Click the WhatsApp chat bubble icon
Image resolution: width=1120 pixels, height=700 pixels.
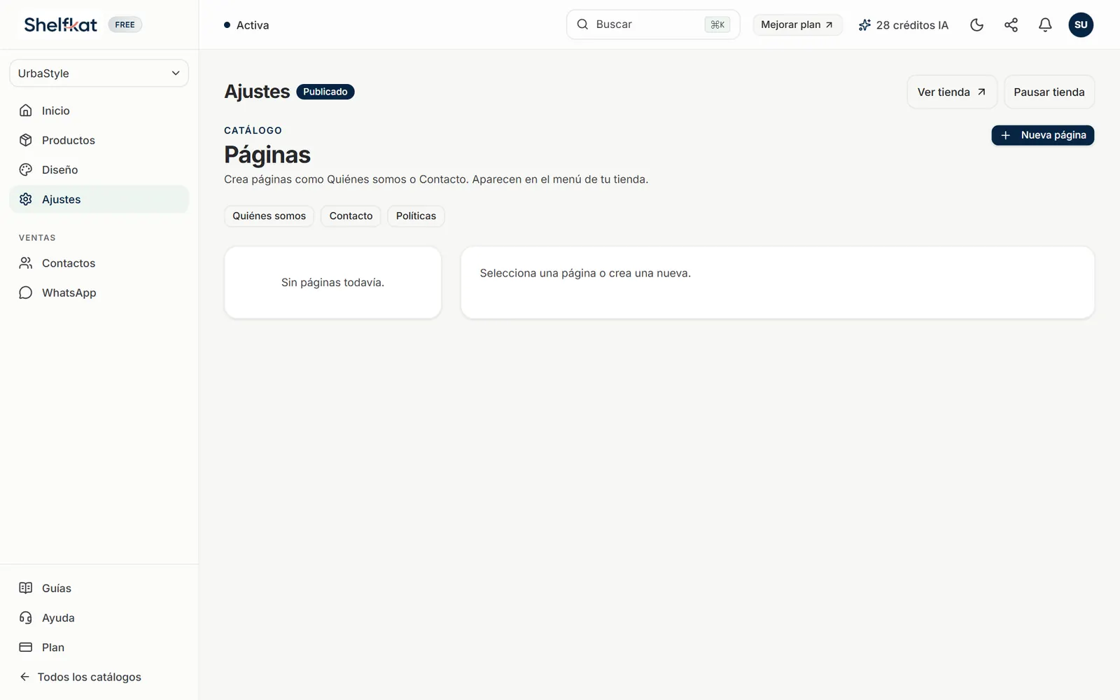pyautogui.click(x=26, y=293)
